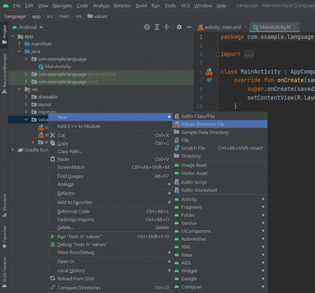
Task: Expand com.example.language (androidTest) package
Action: (26, 74)
